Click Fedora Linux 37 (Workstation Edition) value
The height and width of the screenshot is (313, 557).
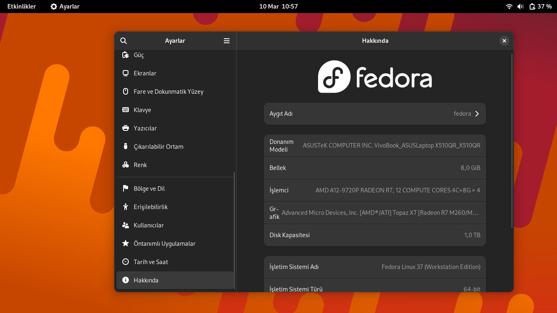pos(431,267)
